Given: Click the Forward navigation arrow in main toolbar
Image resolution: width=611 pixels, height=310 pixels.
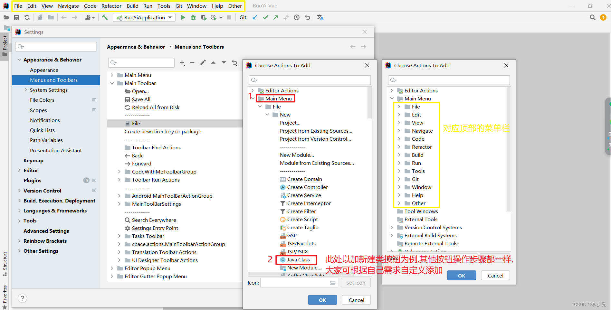Looking at the screenshot, I should 74,17.
